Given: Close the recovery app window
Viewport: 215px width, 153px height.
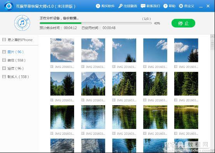Looking at the screenshot, I should [208, 6].
